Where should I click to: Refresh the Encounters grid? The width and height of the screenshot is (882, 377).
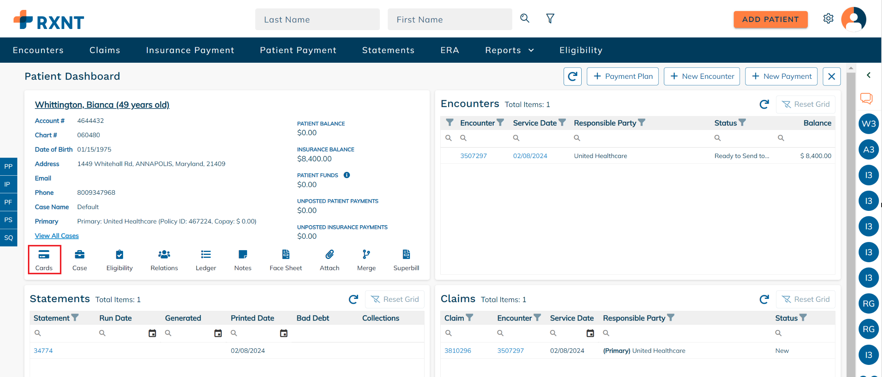(764, 105)
